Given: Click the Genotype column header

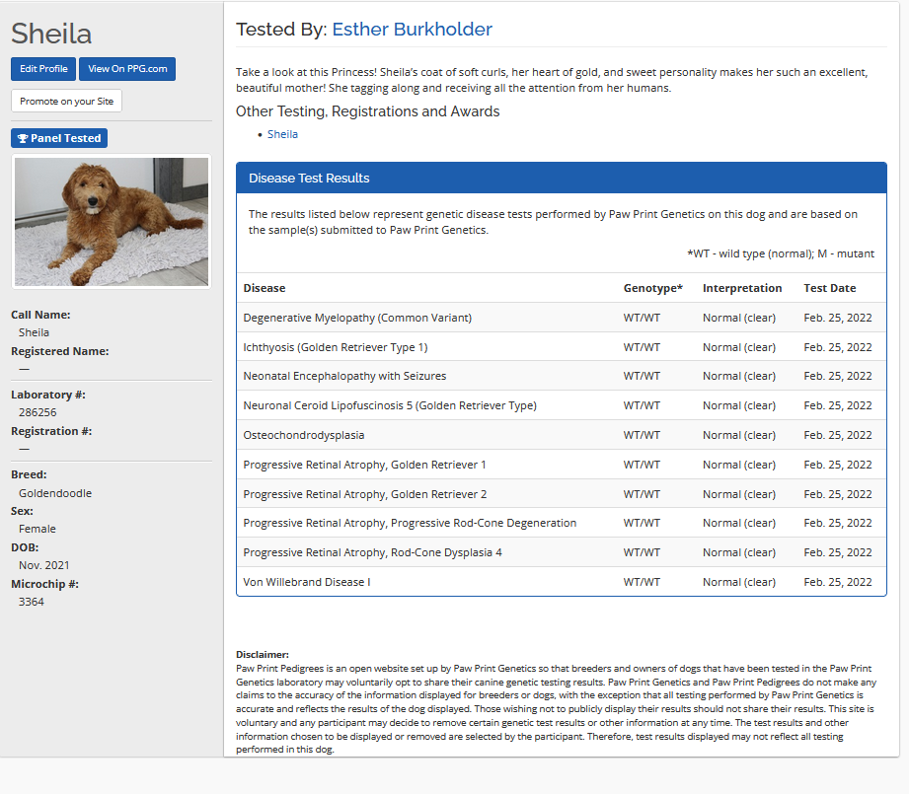Looking at the screenshot, I should click(652, 288).
